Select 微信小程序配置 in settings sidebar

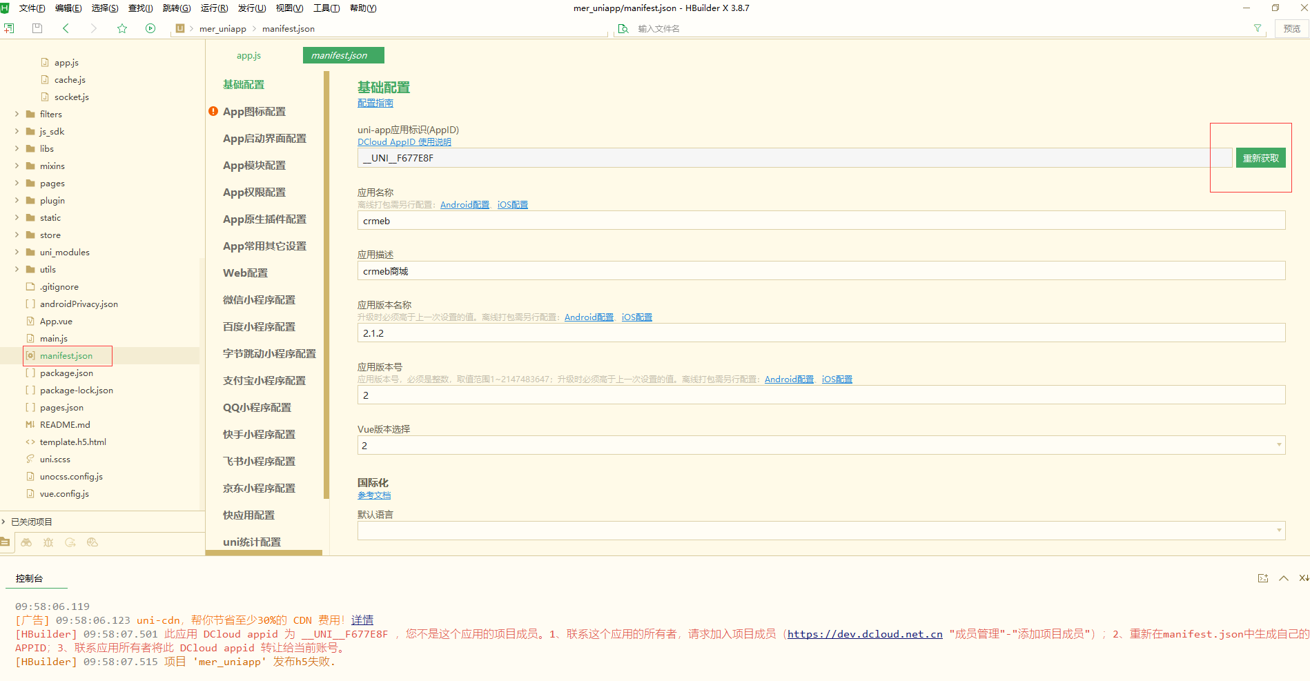pos(259,299)
